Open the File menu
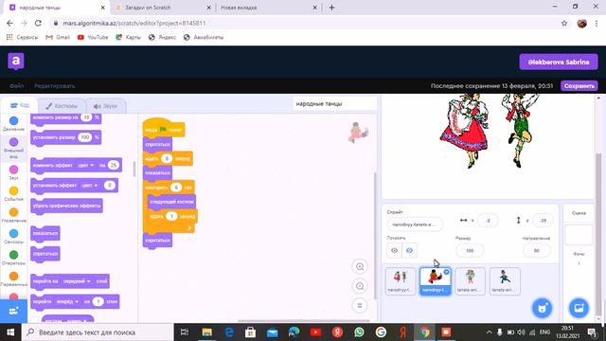This screenshot has width=606, height=341. pos(17,86)
